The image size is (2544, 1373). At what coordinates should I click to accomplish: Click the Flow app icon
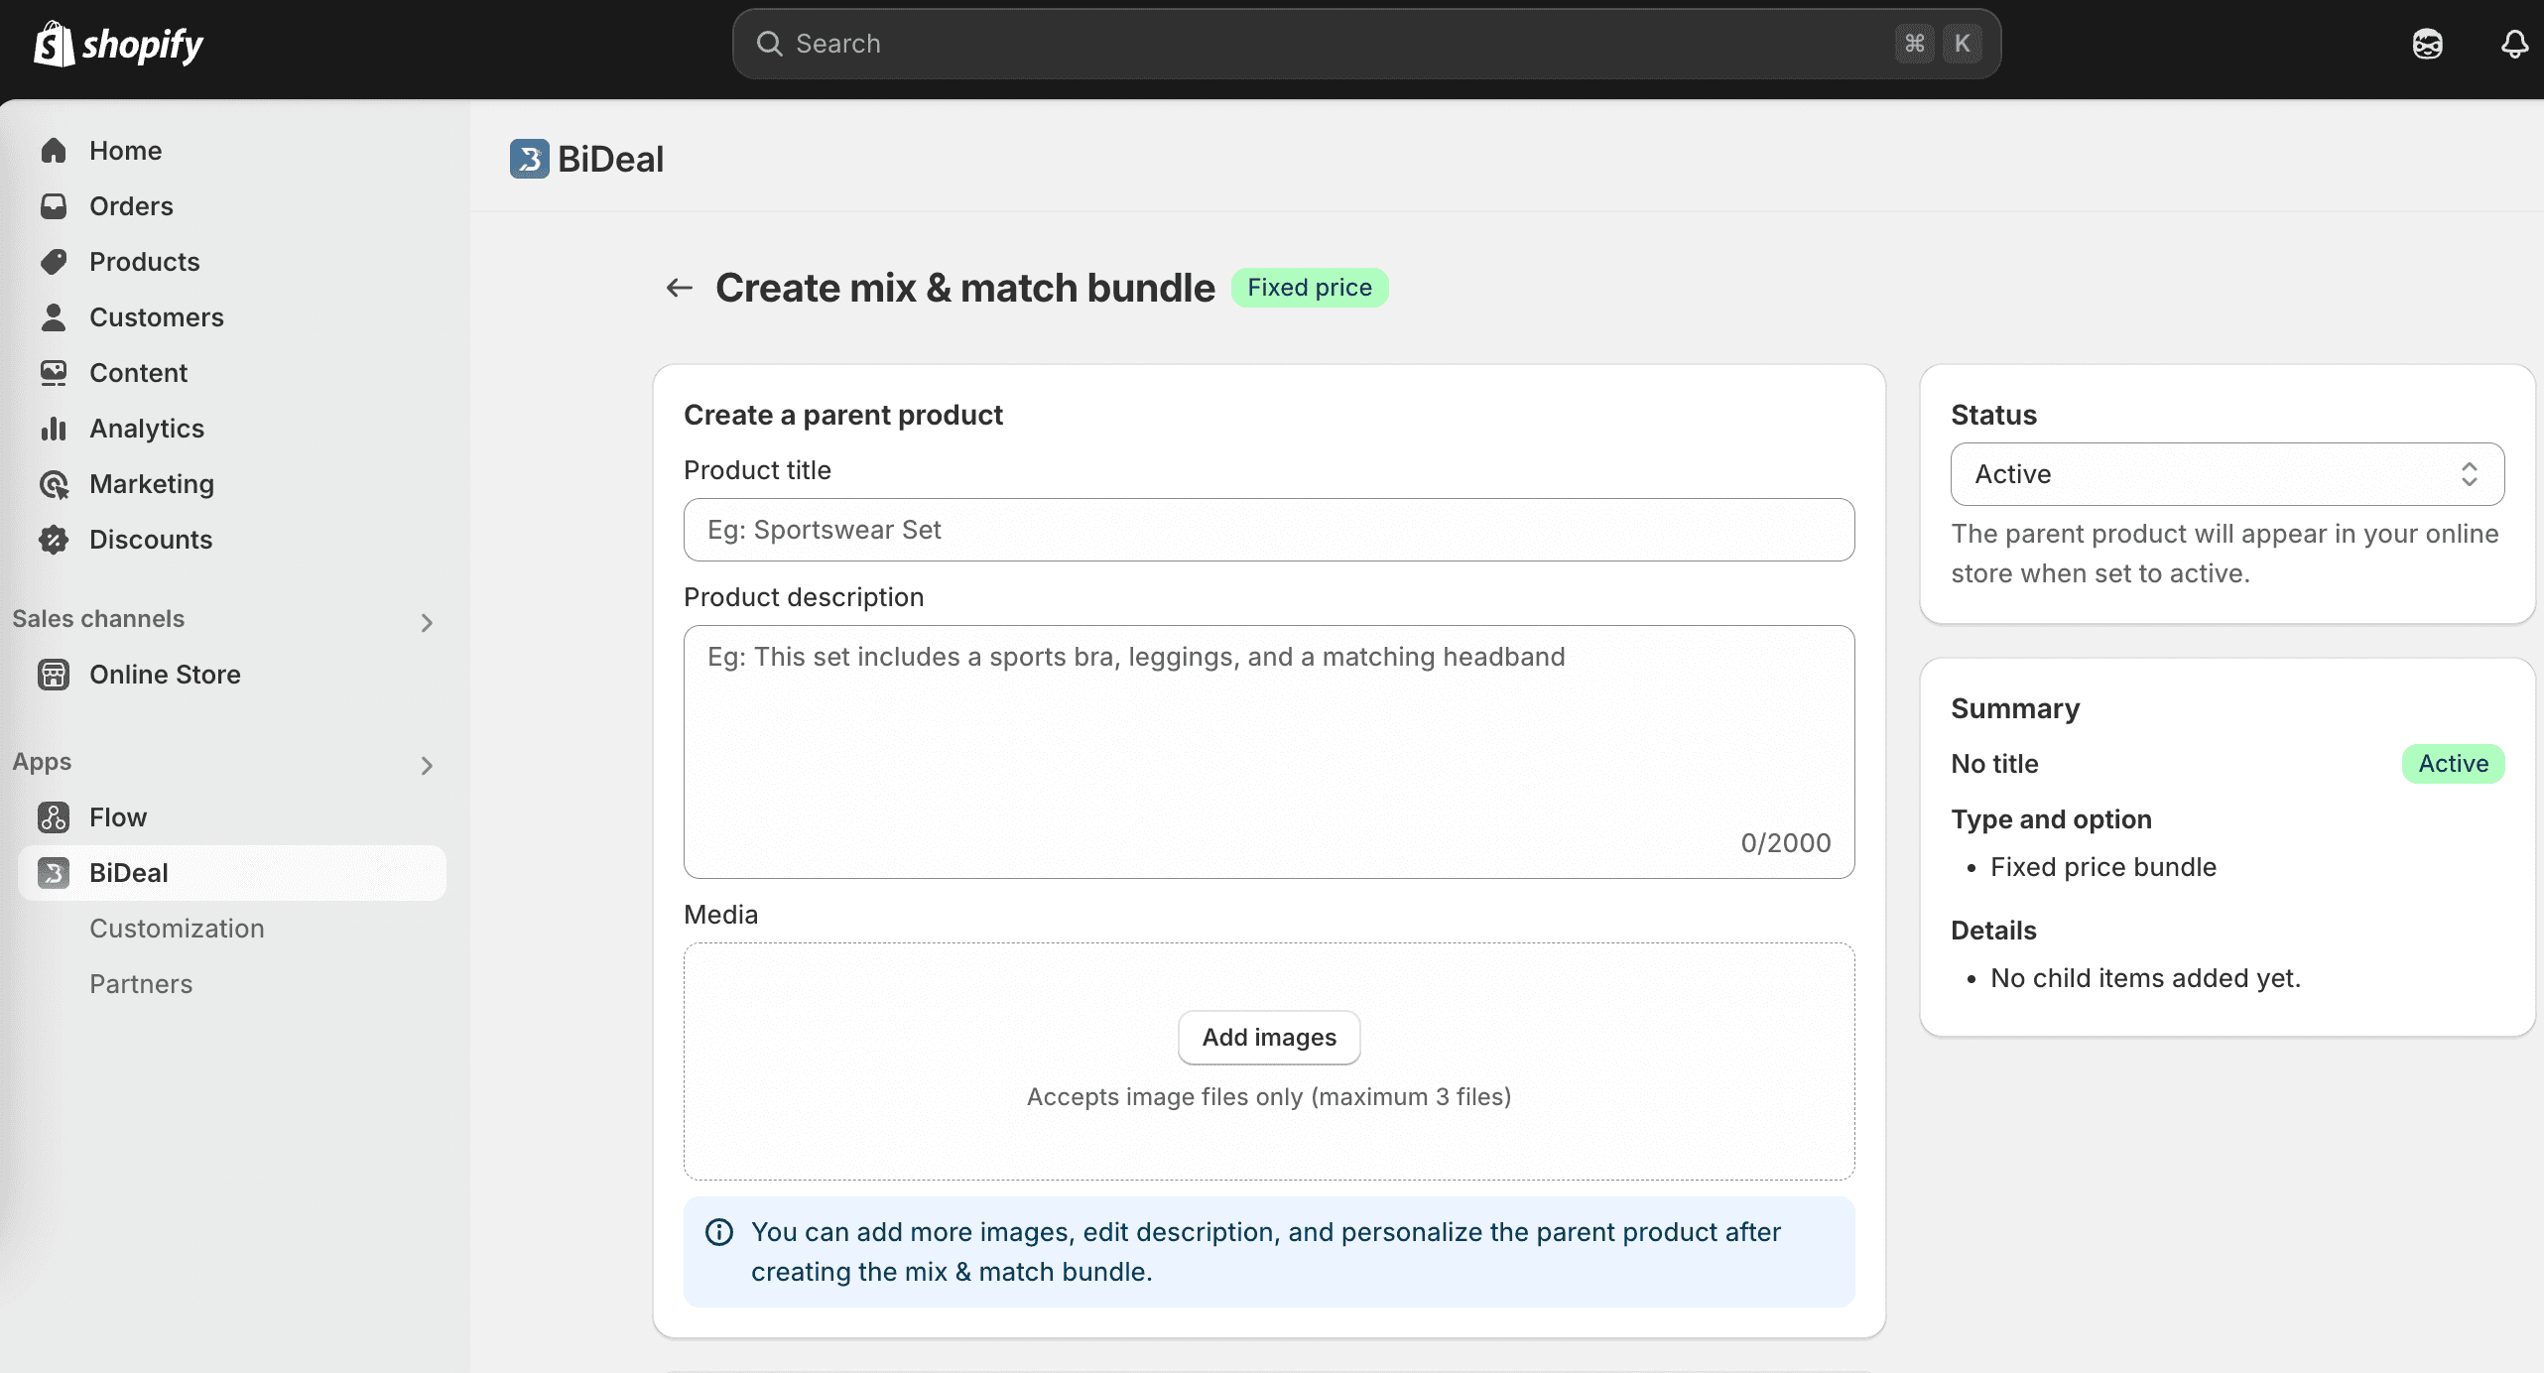pyautogui.click(x=54, y=816)
